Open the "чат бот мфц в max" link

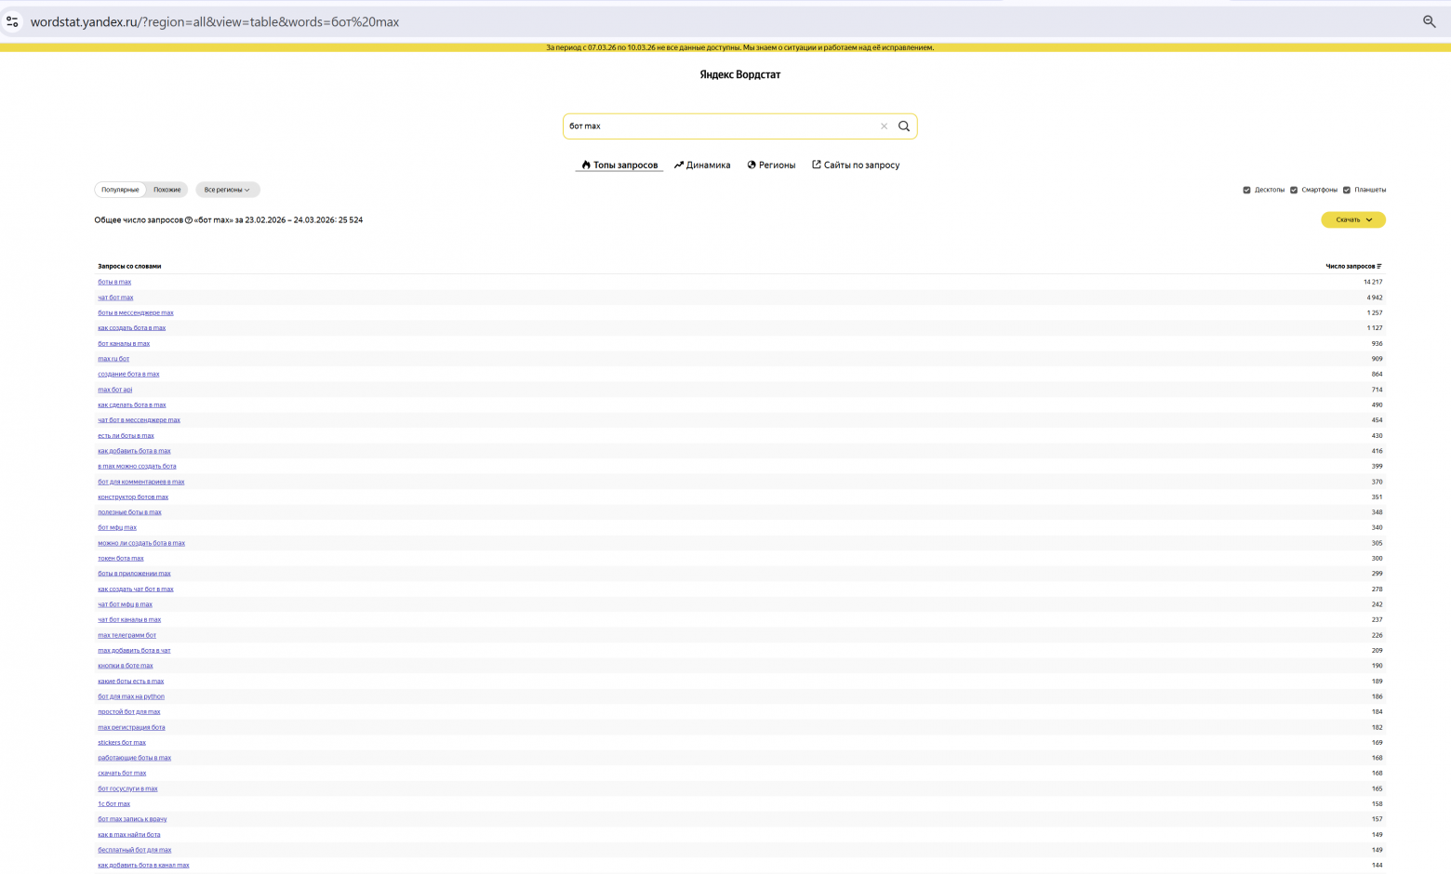pyautogui.click(x=126, y=604)
